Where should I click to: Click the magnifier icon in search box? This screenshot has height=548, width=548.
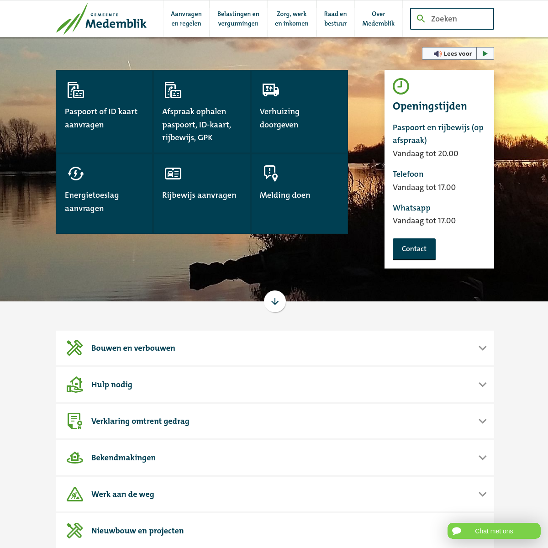pyautogui.click(x=421, y=19)
